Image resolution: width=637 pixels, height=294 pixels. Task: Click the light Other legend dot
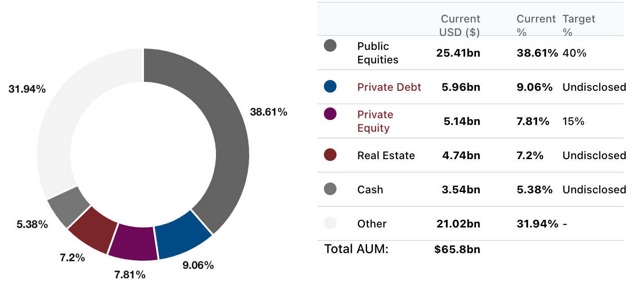pyautogui.click(x=330, y=223)
